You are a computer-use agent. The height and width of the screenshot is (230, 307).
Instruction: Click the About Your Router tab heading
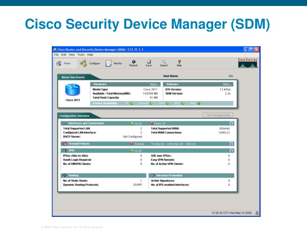(x=73, y=77)
